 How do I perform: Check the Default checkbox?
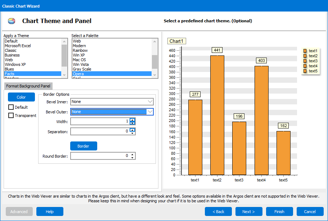coord(10,107)
